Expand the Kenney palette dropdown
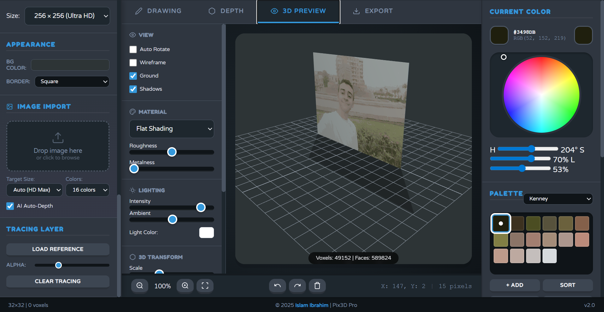The image size is (604, 312). click(558, 199)
